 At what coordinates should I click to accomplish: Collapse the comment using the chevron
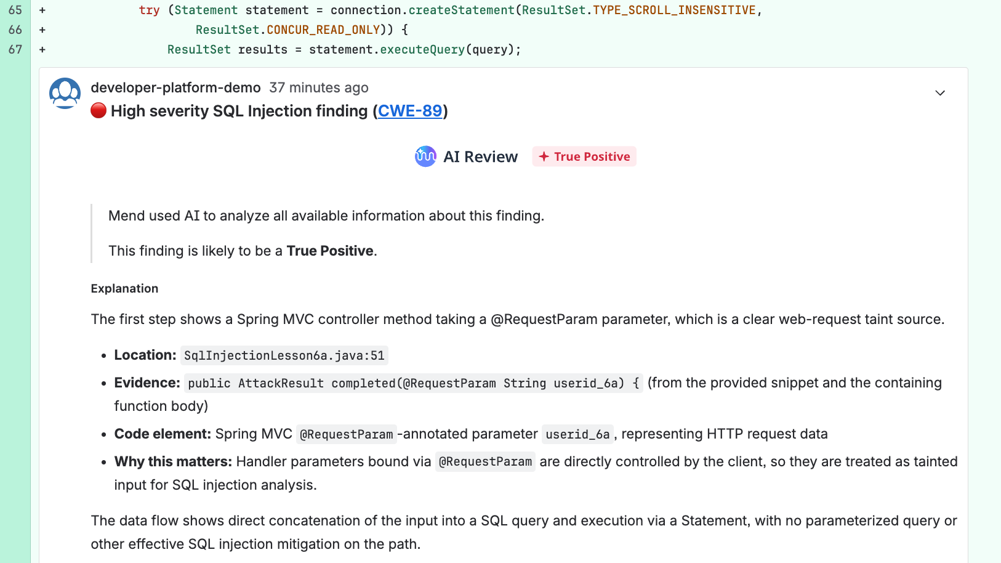click(x=940, y=93)
